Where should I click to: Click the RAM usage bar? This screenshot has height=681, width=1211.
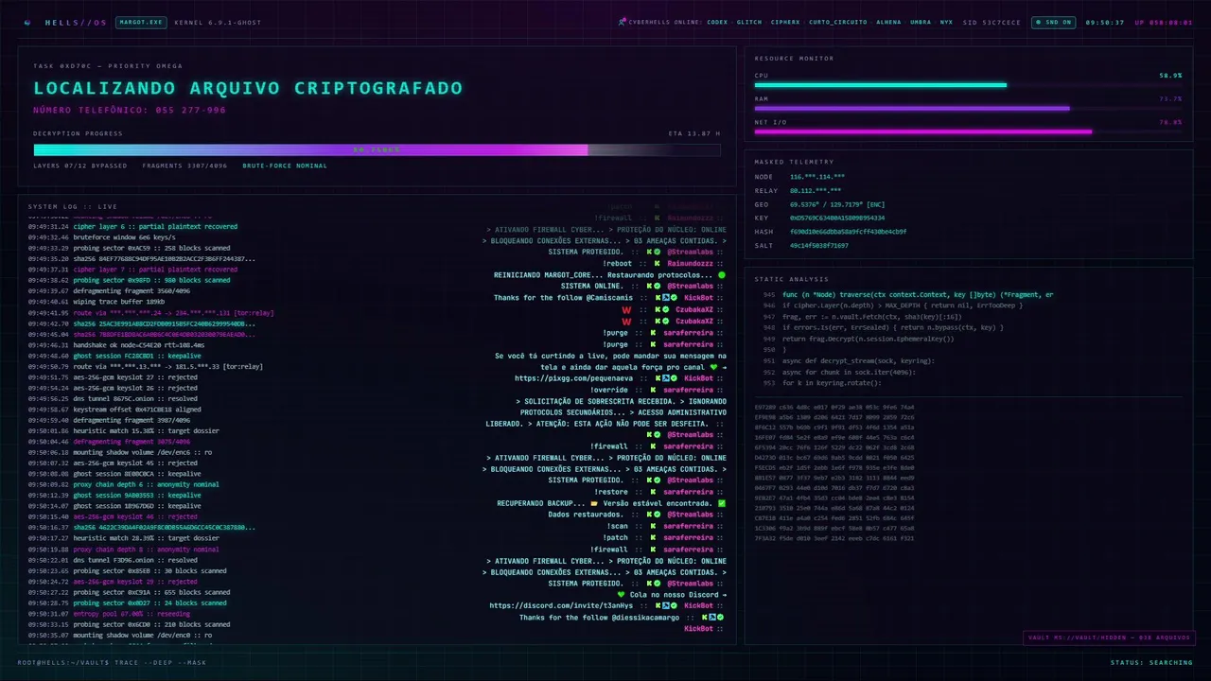(968, 108)
